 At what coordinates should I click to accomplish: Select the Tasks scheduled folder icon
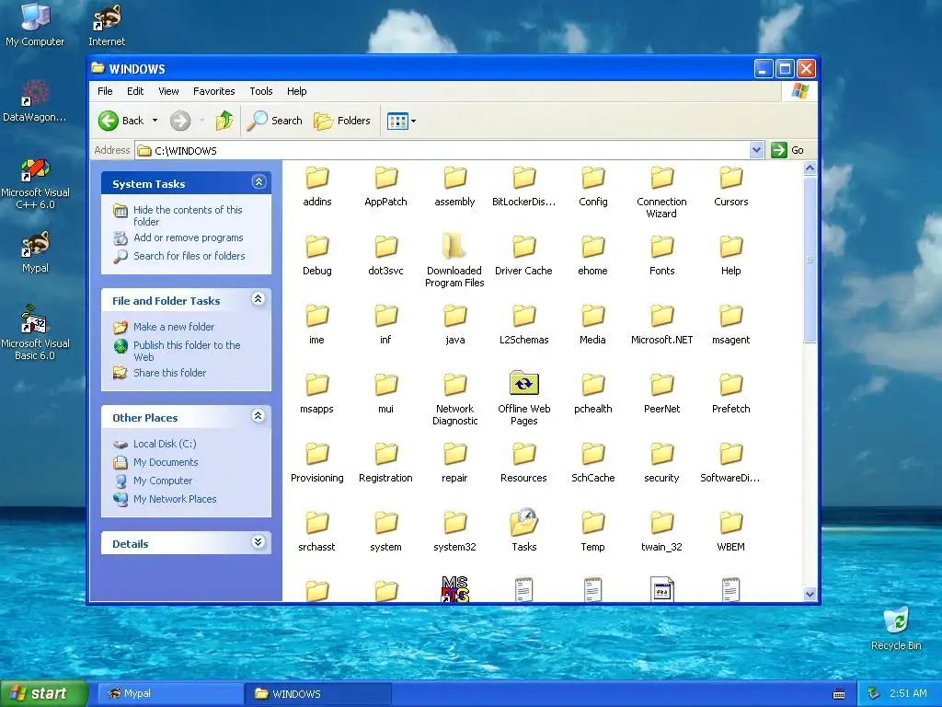point(523,522)
